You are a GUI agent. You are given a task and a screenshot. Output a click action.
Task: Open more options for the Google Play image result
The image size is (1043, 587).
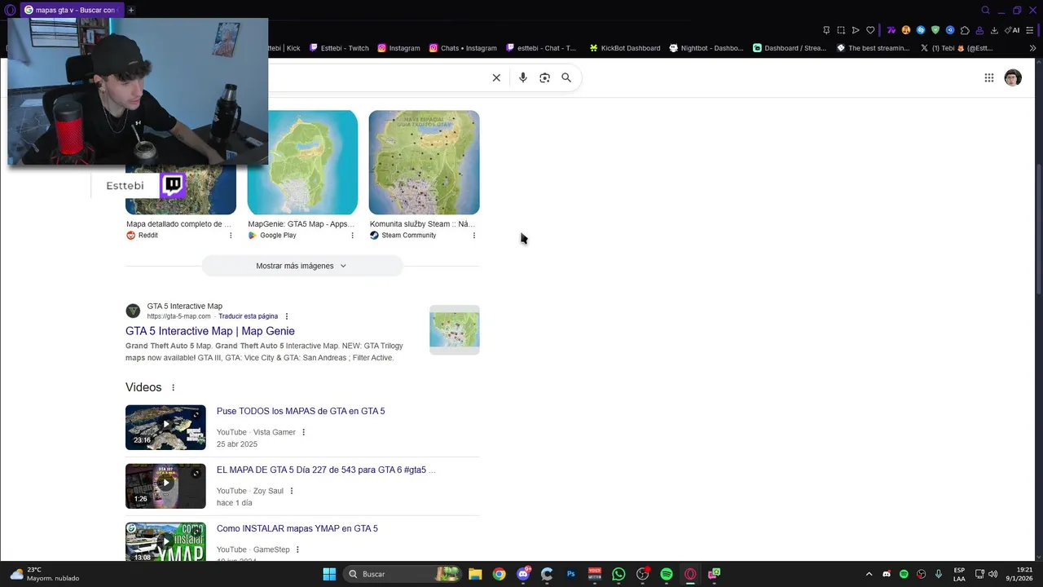click(x=352, y=236)
